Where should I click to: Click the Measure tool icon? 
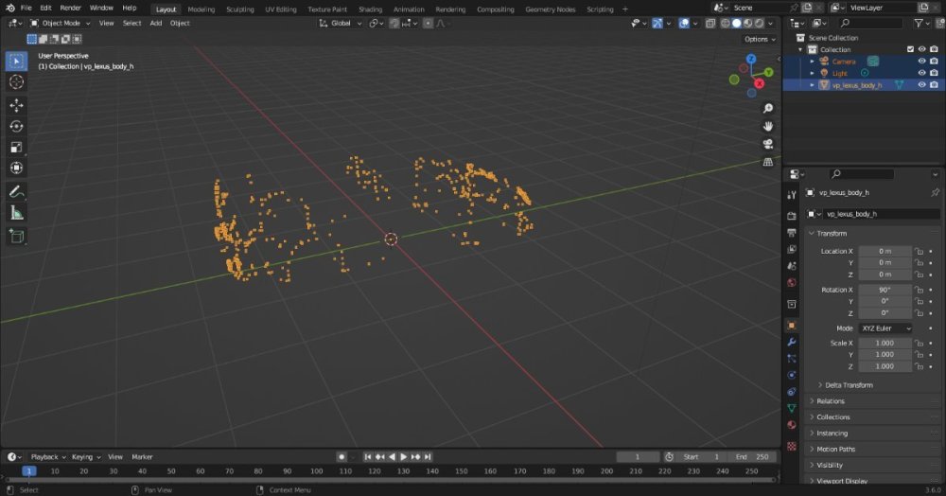click(16, 213)
